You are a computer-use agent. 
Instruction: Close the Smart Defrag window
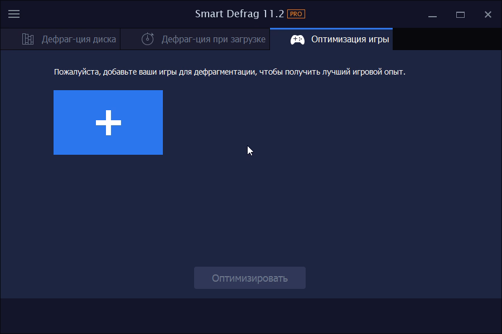pyautogui.click(x=487, y=14)
